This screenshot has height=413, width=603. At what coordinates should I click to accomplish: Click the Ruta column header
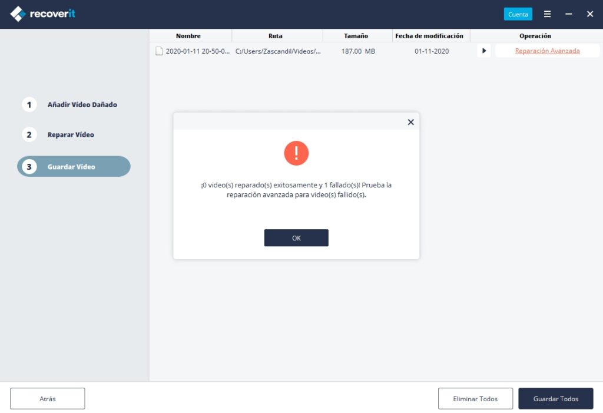276,36
